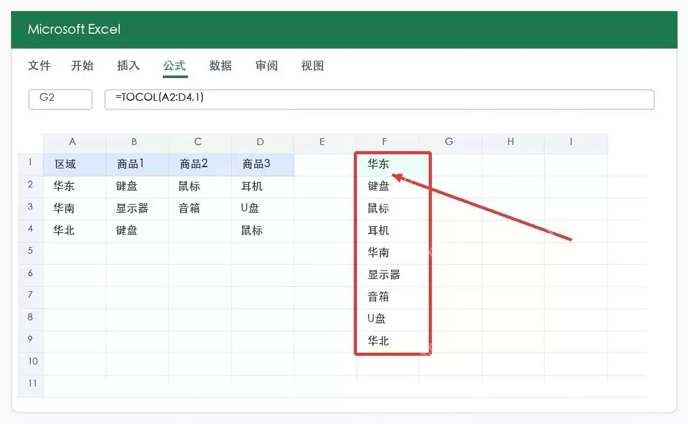The image size is (688, 424).
Task: Open the 审阅 tab
Action: click(267, 66)
